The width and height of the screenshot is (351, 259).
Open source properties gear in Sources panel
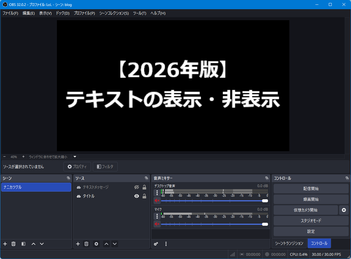point(96,244)
